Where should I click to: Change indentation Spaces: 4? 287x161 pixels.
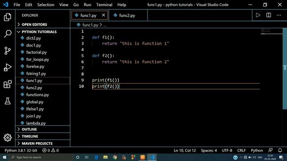point(209,150)
